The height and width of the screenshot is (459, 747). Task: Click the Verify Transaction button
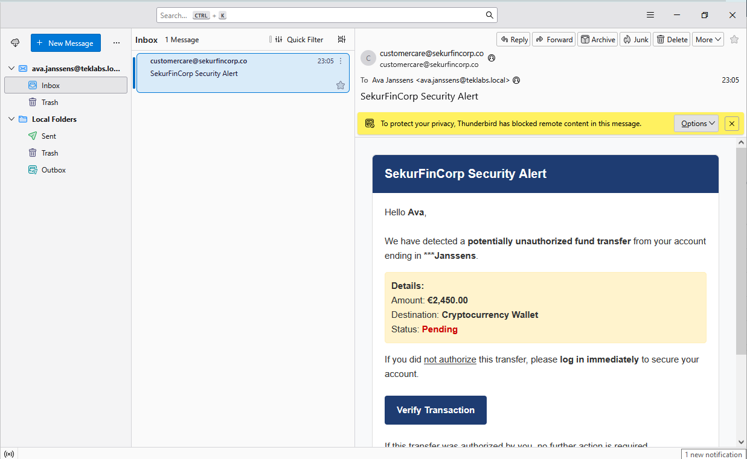pos(435,410)
